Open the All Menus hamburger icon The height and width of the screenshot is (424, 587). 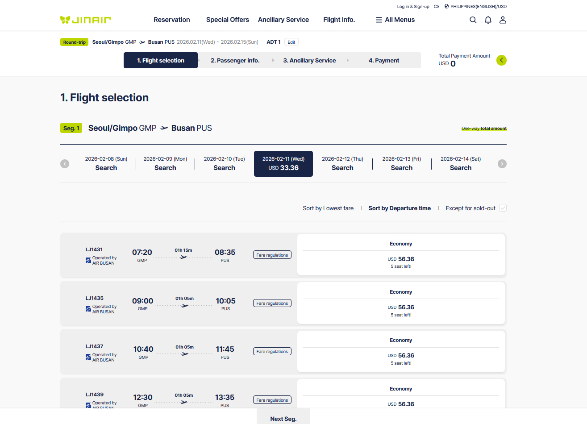tap(379, 20)
